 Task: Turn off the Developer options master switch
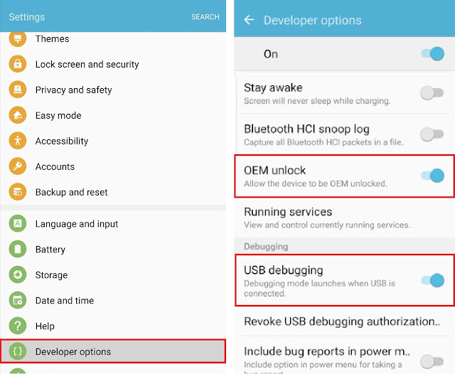tap(432, 54)
